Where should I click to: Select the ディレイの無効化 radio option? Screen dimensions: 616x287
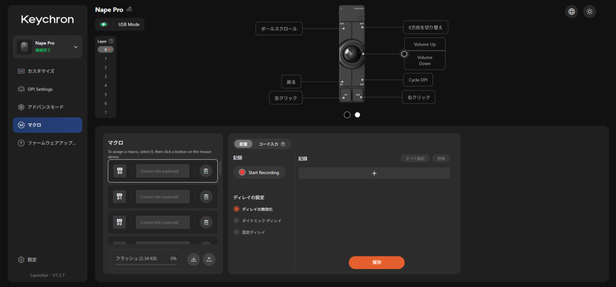[x=236, y=209]
